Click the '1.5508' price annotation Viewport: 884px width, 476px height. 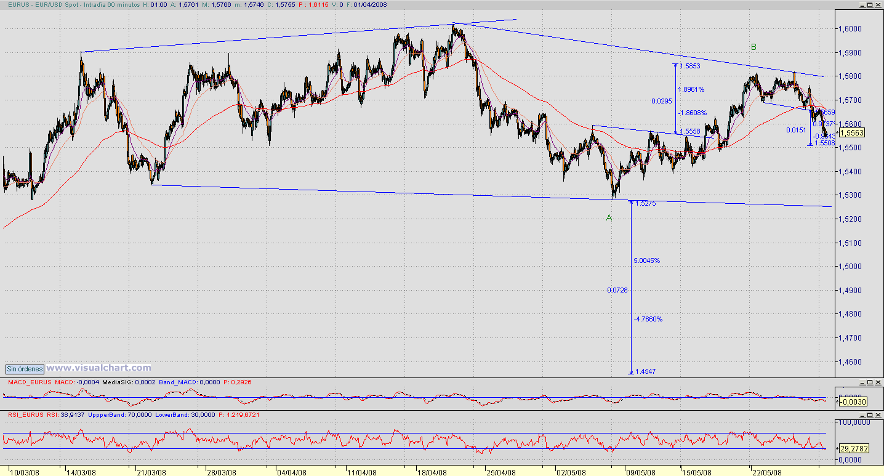coord(824,143)
